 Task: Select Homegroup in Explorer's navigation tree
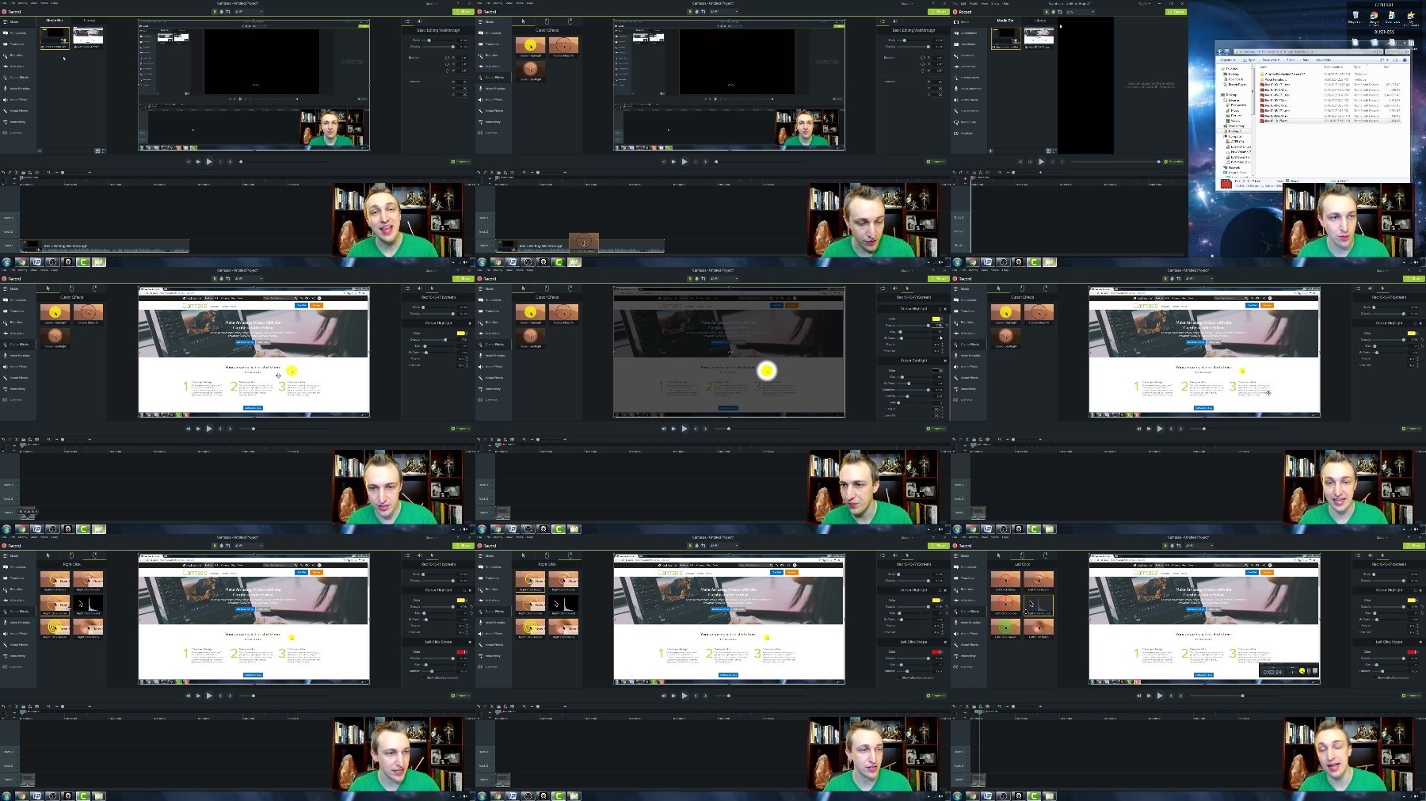1234,126
